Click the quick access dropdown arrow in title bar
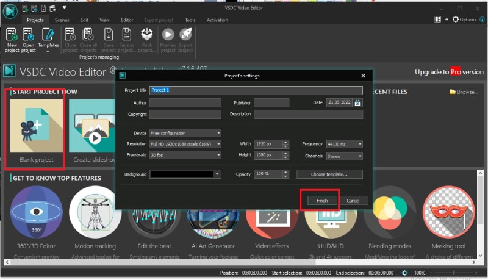The width and height of the screenshot is (488, 280). point(65,7)
